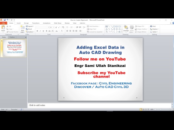Switch to the Slide Show tab
The width and height of the screenshot is (174, 130).
(58, 23)
